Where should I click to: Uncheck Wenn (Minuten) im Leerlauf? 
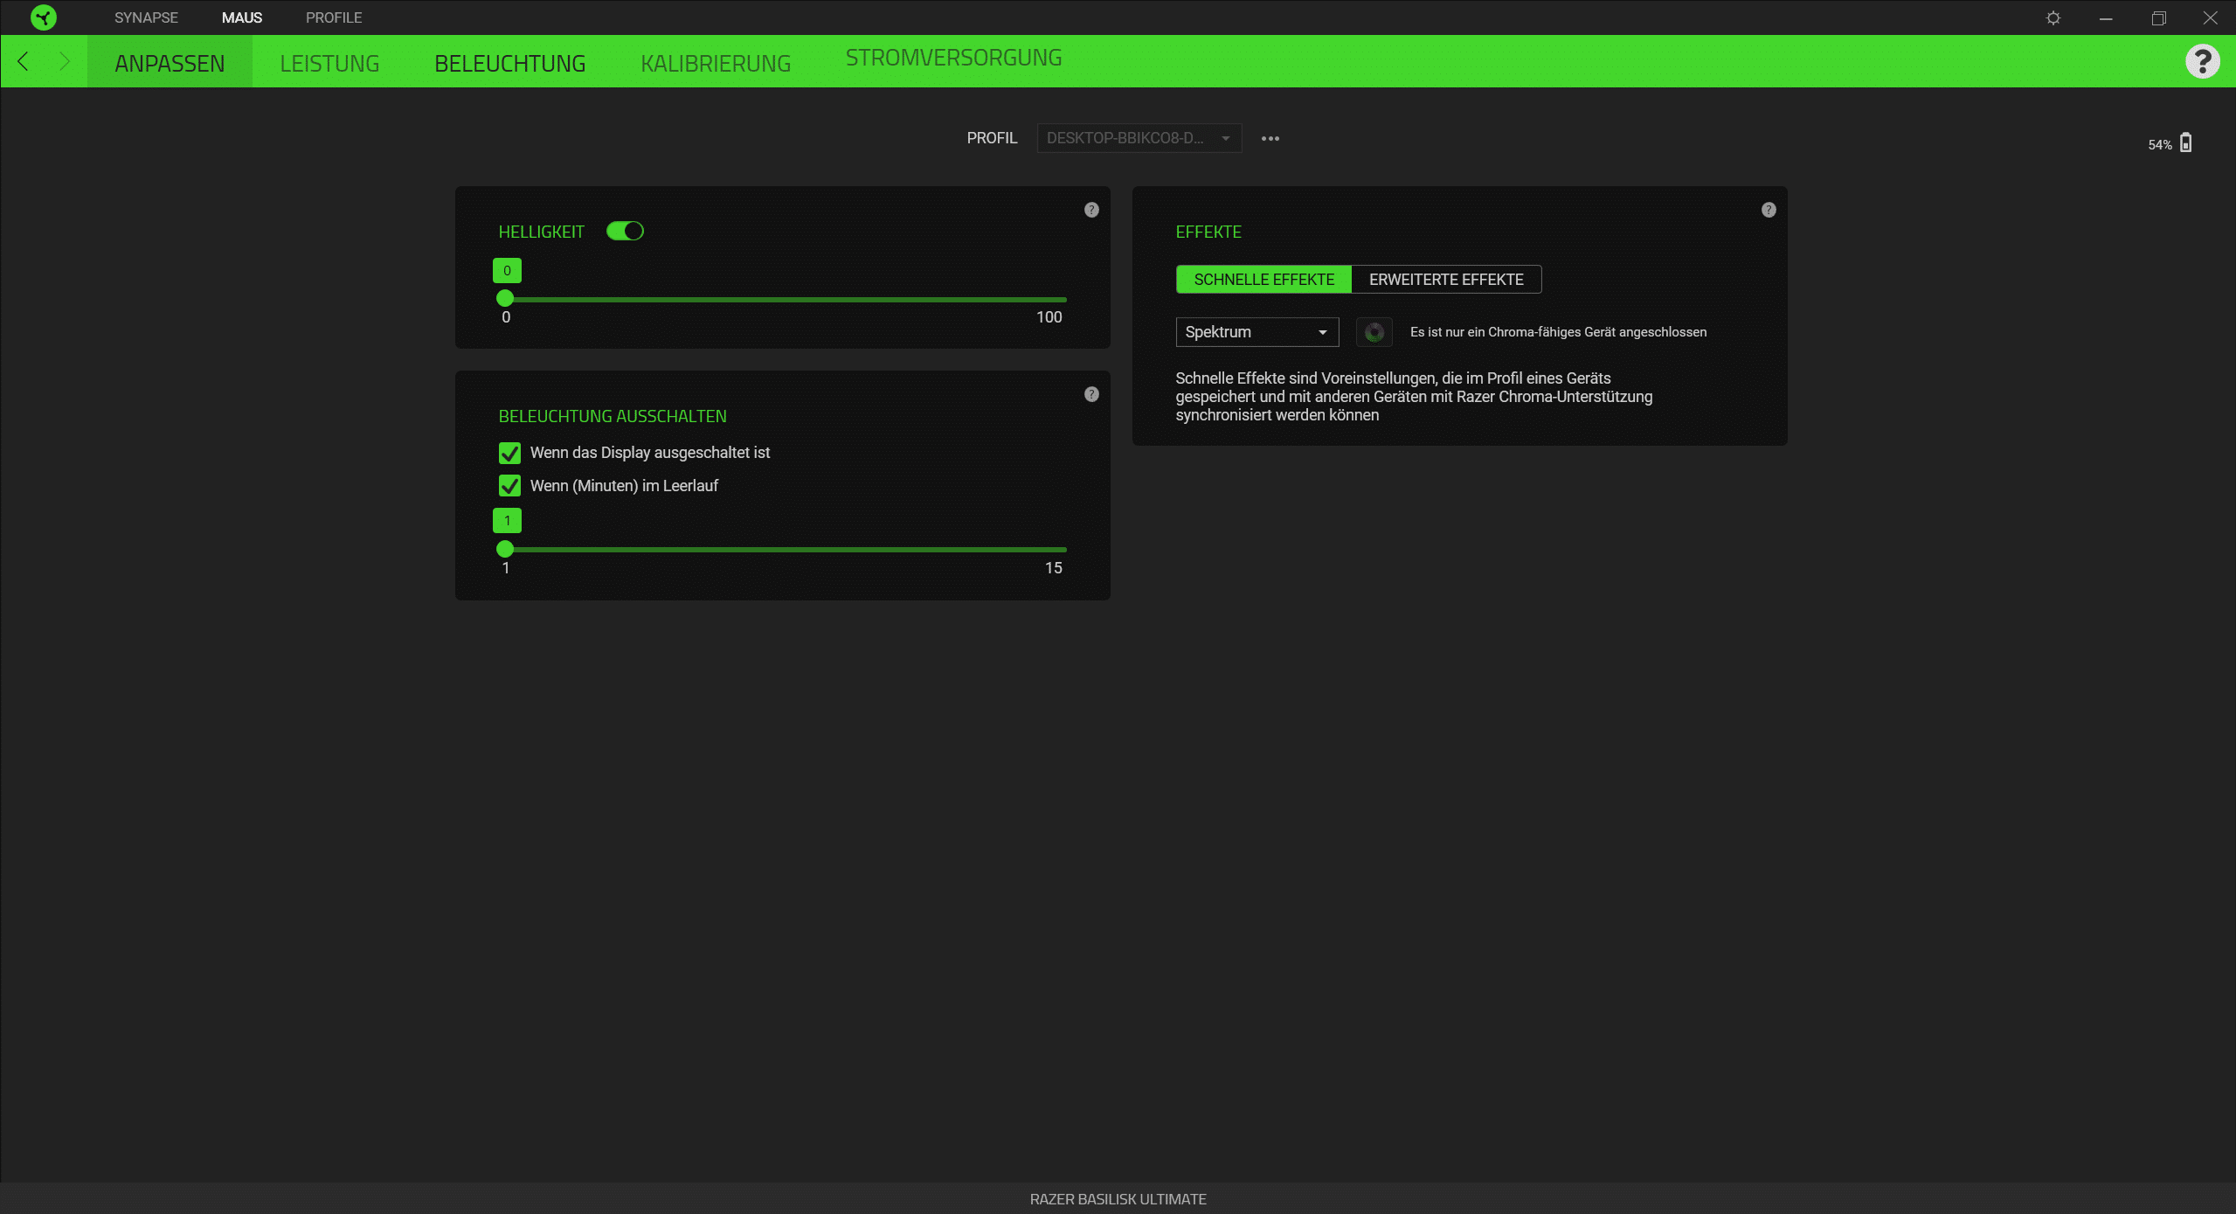click(x=509, y=486)
